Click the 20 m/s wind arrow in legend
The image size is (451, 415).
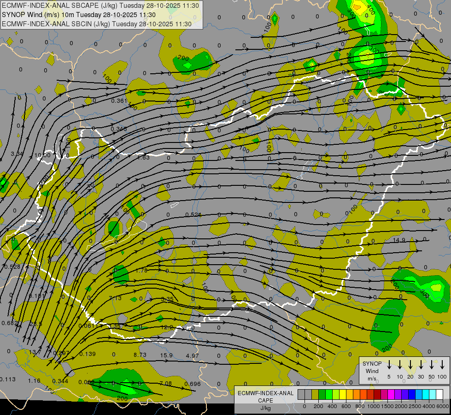(410, 365)
